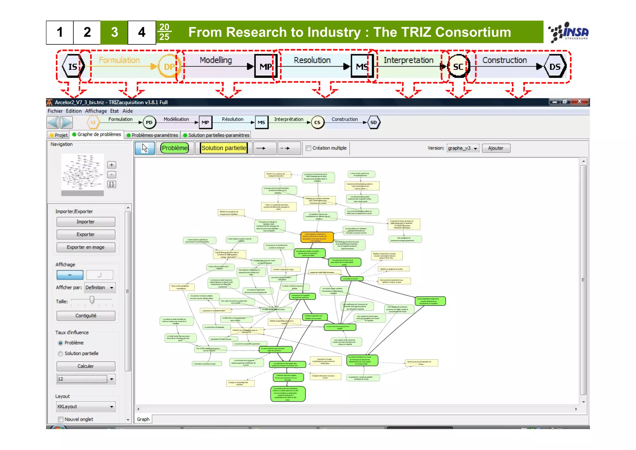The width and height of the screenshot is (636, 450).
Task: Zoom out with the minus button
Action: click(x=111, y=175)
